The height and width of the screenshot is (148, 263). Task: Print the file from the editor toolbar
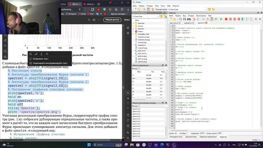(189, 19)
